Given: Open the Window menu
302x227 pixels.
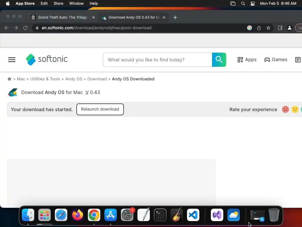Looking at the screenshot, I should point(76,4).
